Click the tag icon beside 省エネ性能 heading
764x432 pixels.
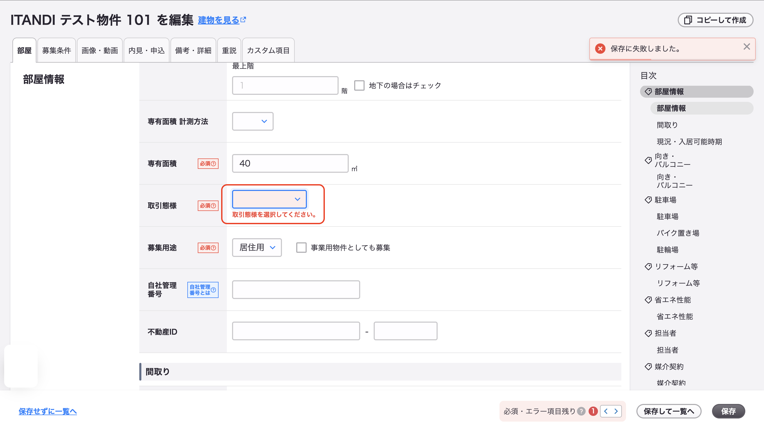click(x=648, y=300)
